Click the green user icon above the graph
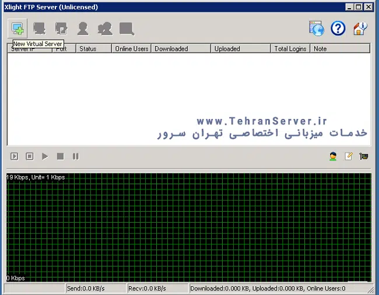 [333, 156]
